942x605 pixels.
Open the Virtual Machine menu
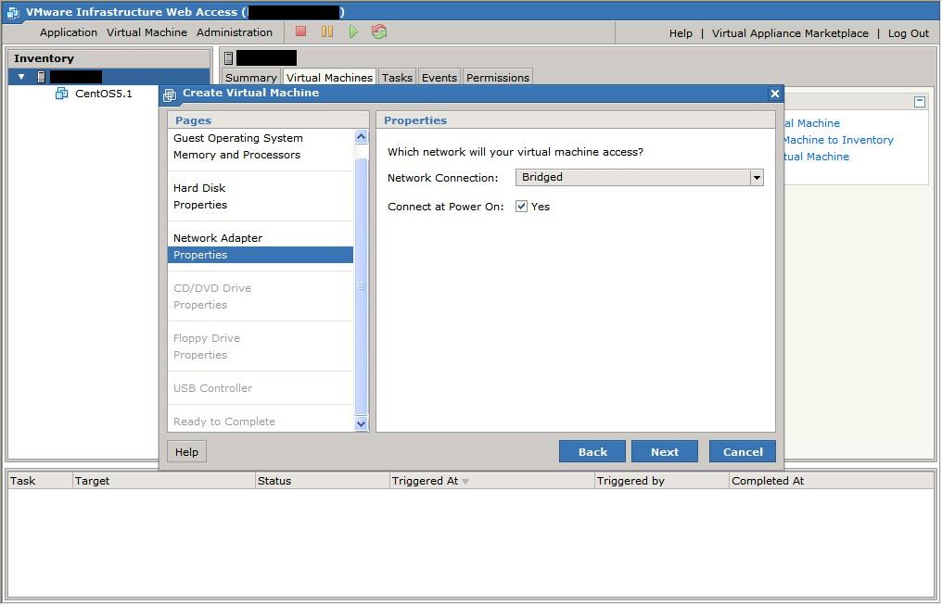tap(146, 32)
